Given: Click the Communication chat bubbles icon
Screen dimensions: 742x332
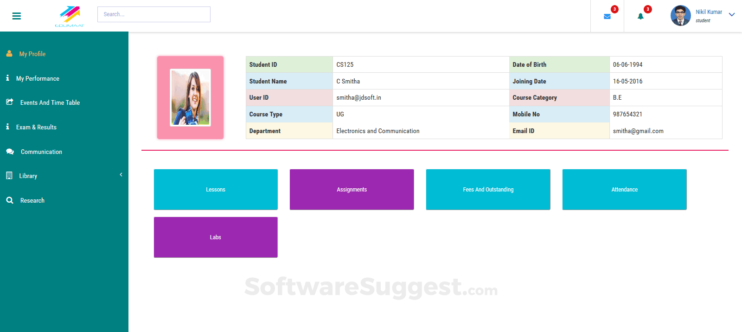Looking at the screenshot, I should [10, 152].
